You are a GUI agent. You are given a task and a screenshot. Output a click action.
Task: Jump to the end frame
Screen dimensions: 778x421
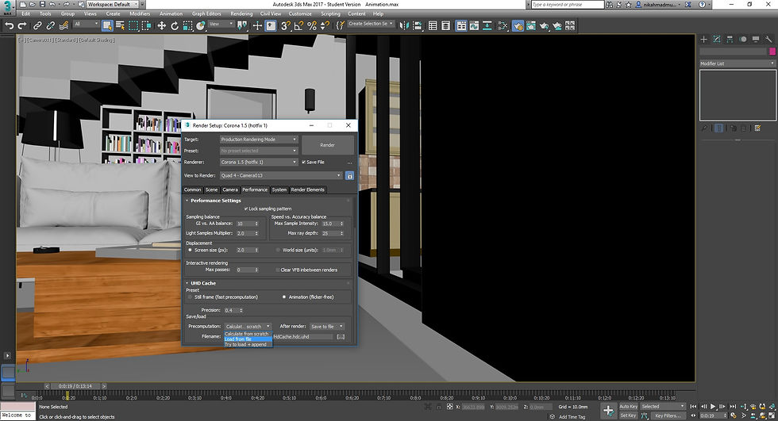point(733,407)
